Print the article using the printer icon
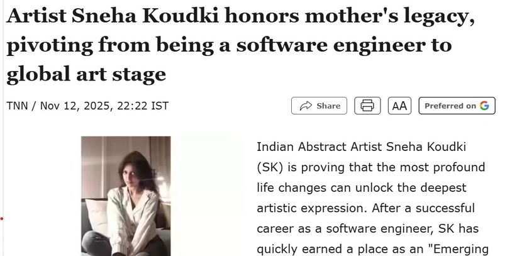512x256 pixels. click(x=367, y=106)
